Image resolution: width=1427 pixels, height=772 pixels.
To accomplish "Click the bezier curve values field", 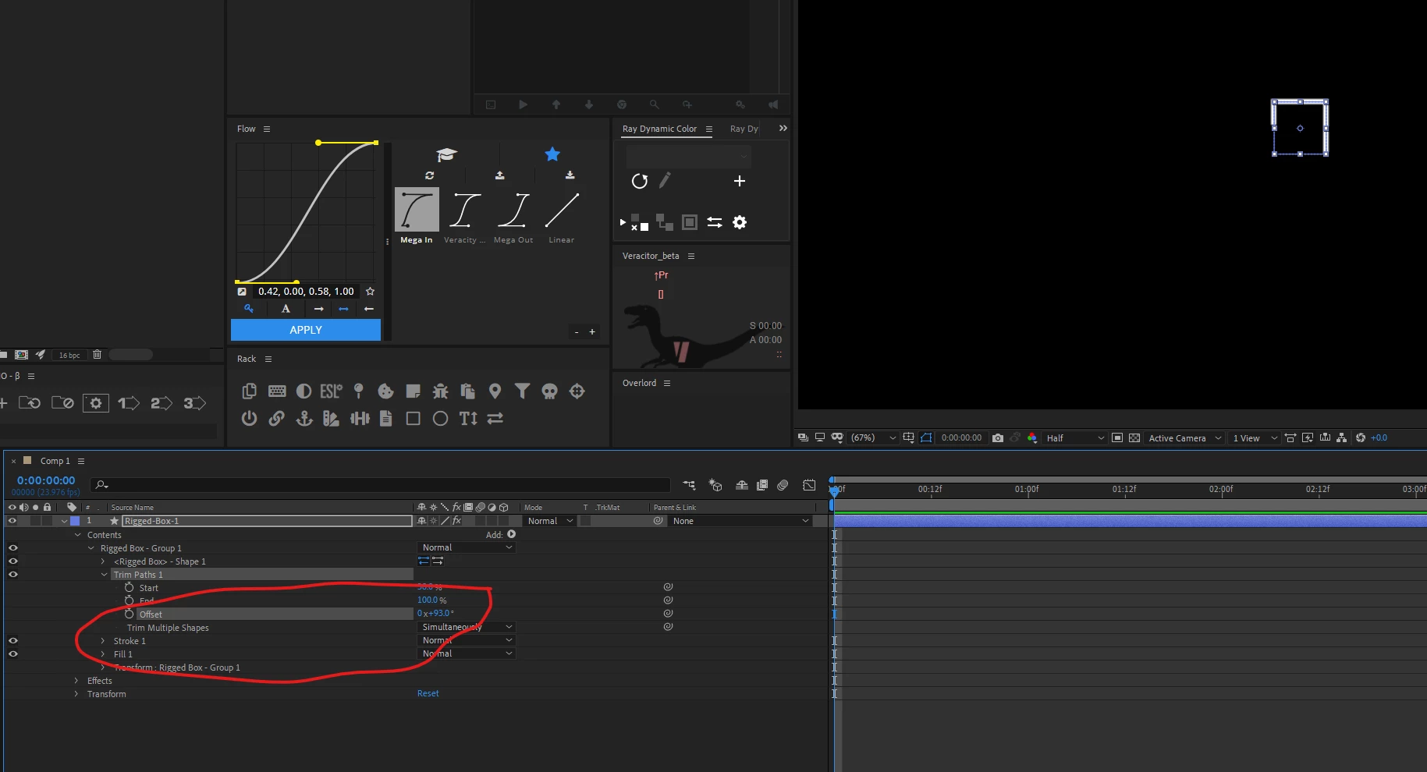I will 307,292.
